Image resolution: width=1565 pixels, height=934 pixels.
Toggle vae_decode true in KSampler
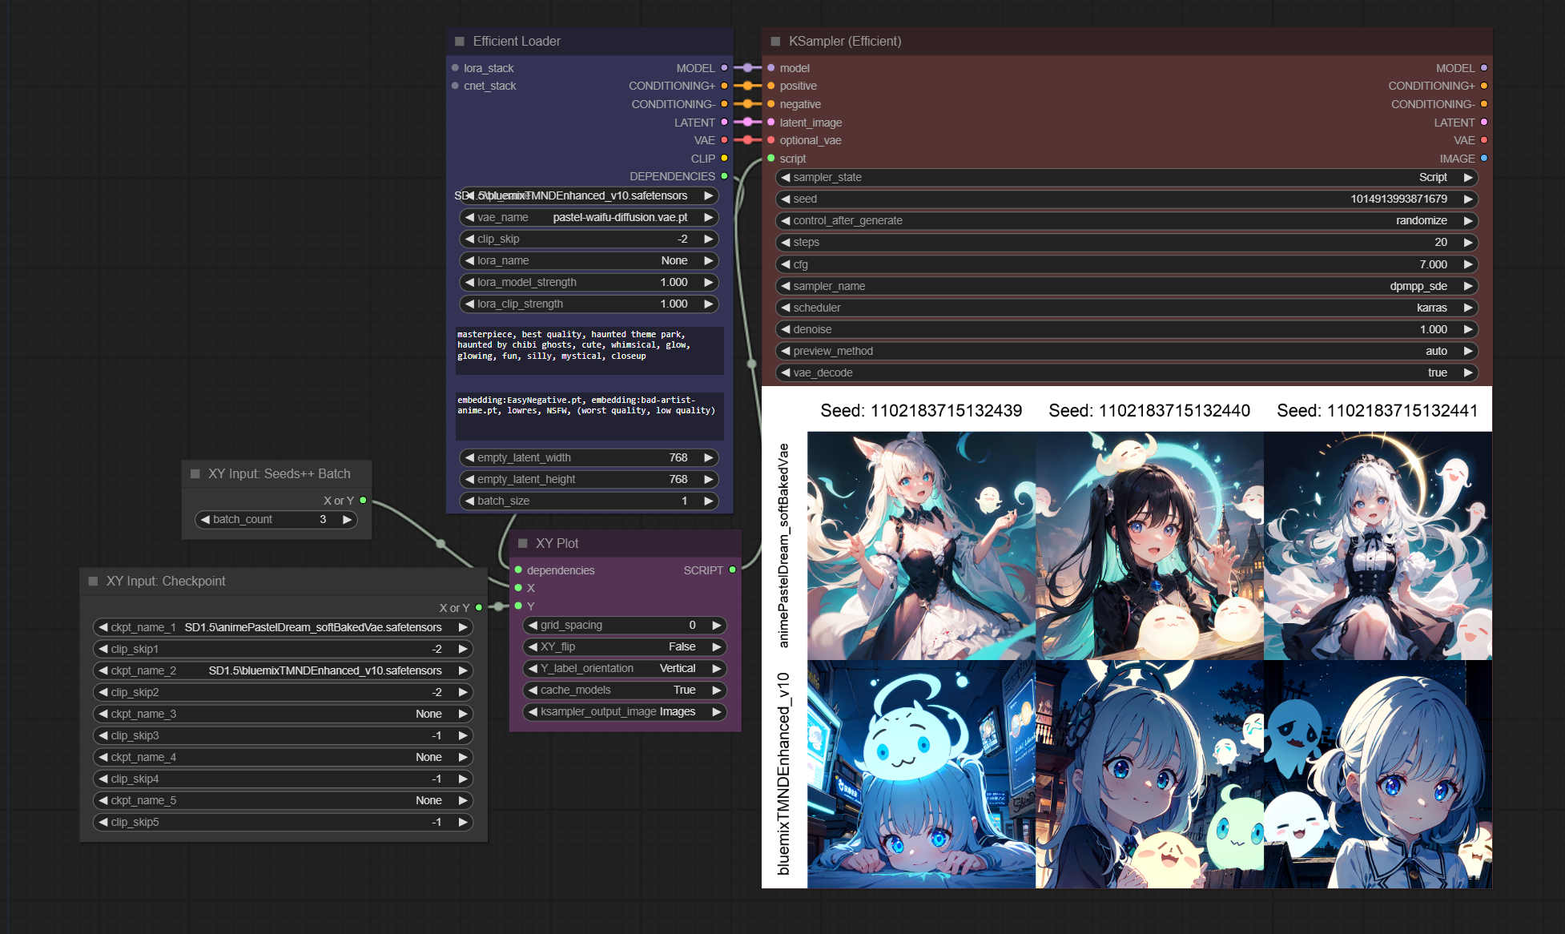(1126, 372)
